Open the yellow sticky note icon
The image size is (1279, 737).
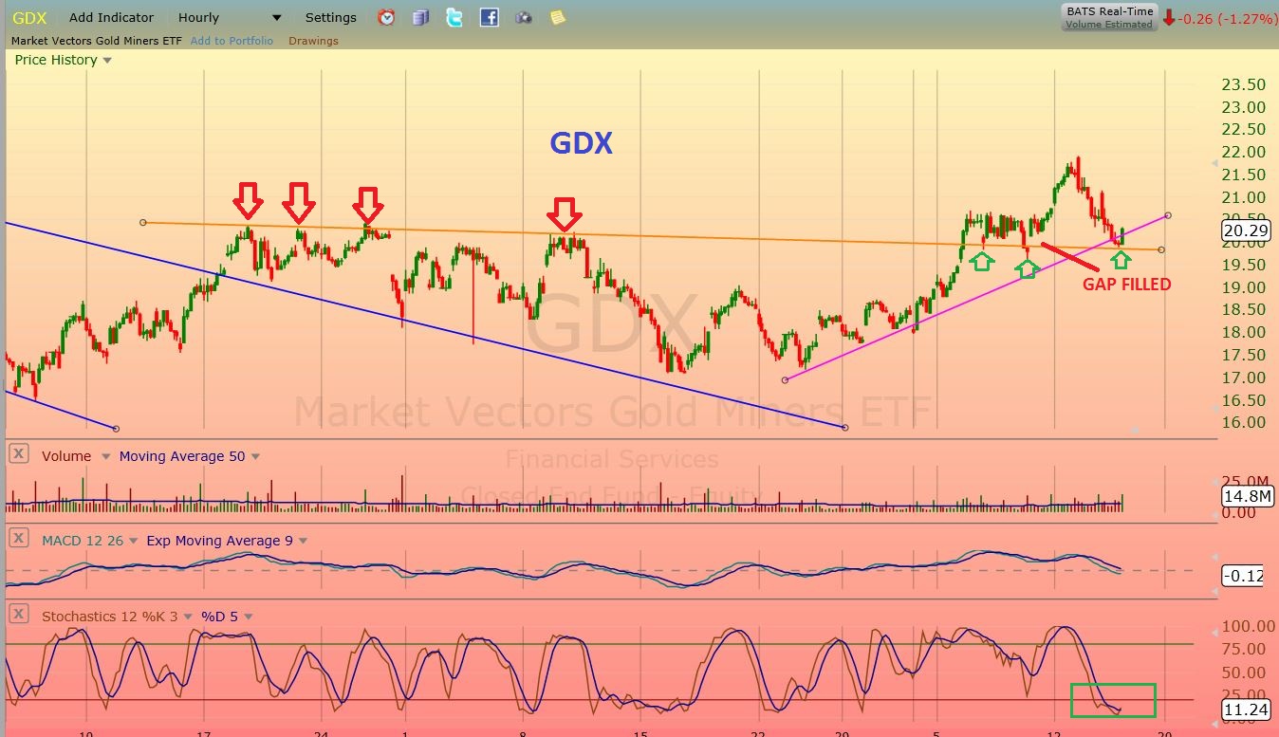pyautogui.click(x=557, y=17)
